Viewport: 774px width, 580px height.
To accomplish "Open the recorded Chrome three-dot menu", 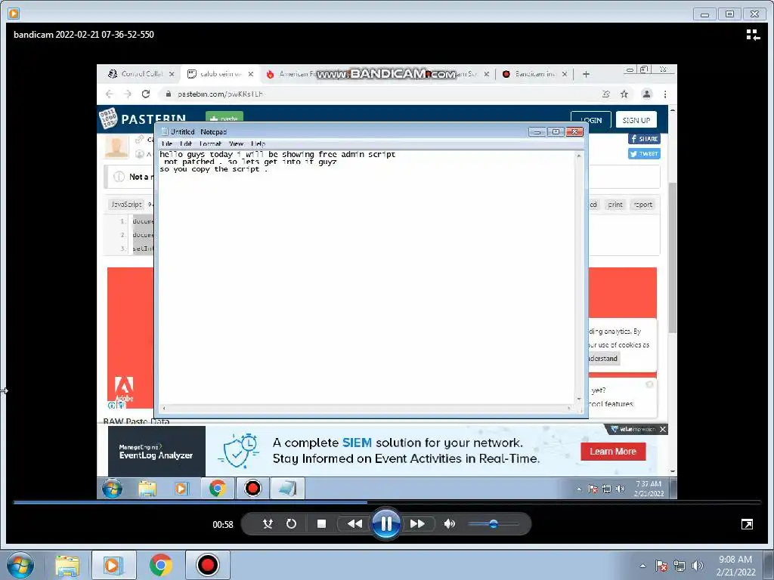I will (665, 94).
